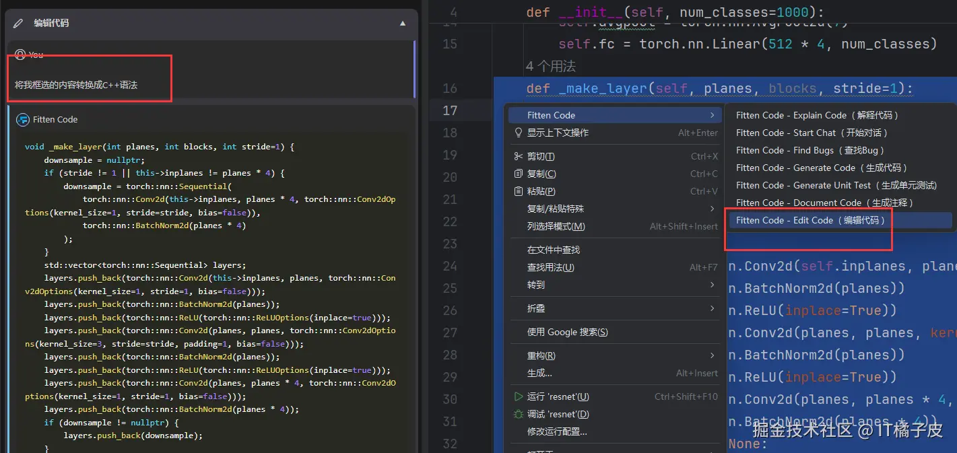Click line number 16 in the gutter
Image resolution: width=957 pixels, height=453 pixels.
pos(449,88)
